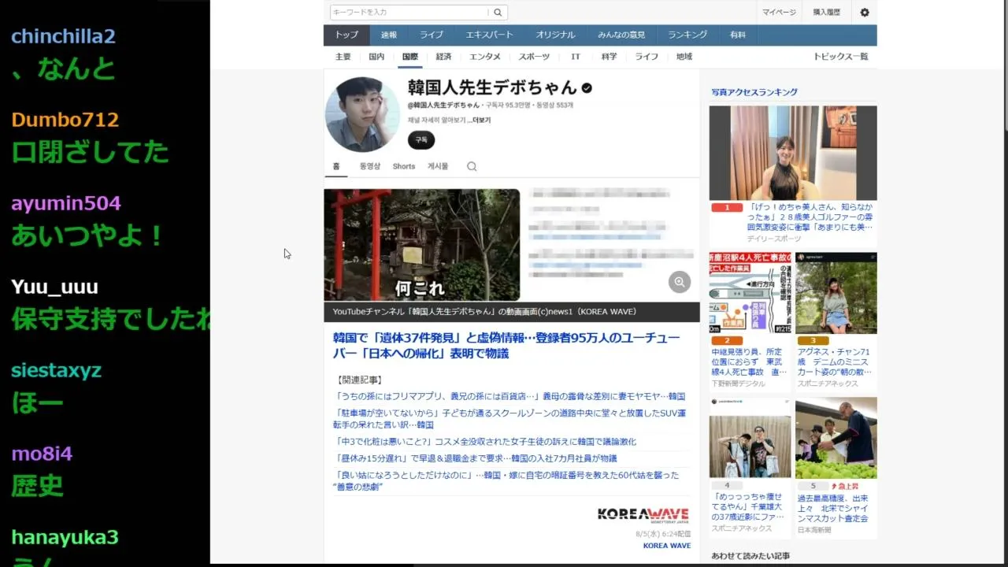Open the ライフ category
The width and height of the screenshot is (1008, 567).
[647, 57]
